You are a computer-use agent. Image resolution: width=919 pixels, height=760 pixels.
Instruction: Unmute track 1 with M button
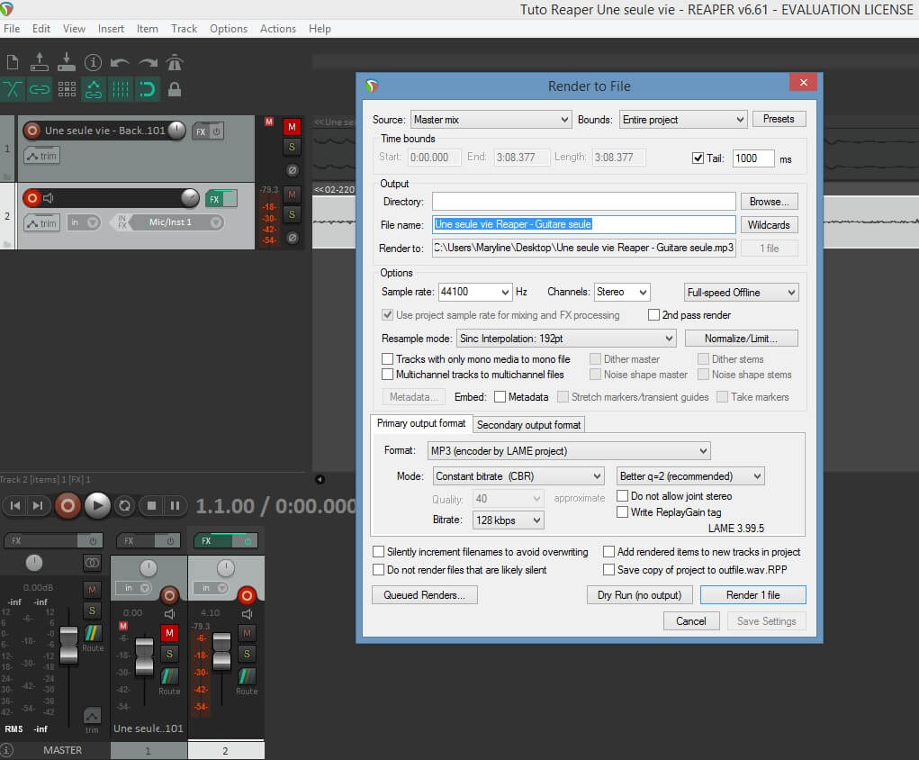tap(292, 127)
